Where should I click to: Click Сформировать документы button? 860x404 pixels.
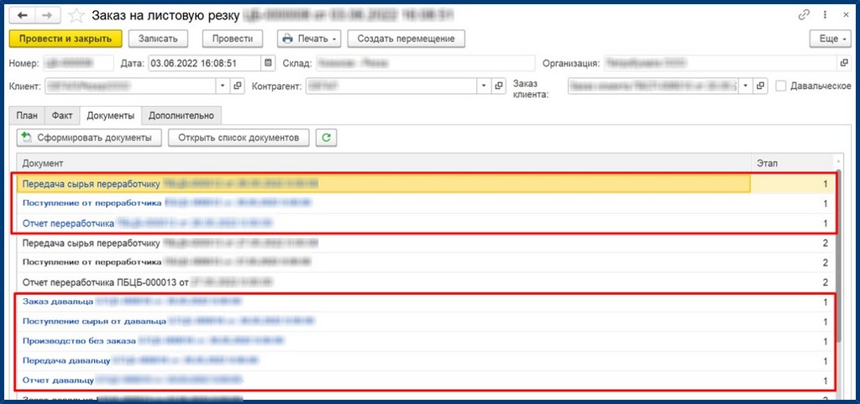(89, 138)
